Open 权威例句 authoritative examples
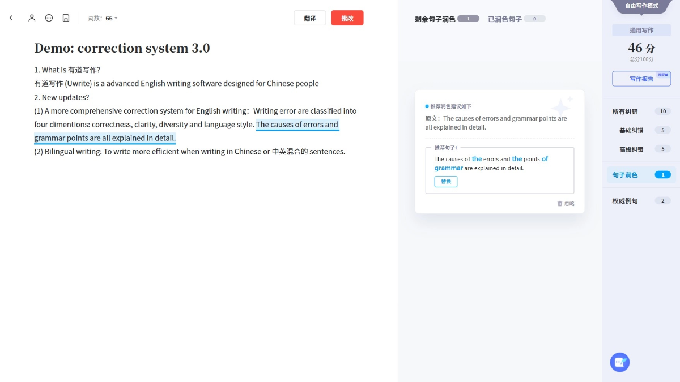This screenshot has width=680, height=382. click(625, 201)
